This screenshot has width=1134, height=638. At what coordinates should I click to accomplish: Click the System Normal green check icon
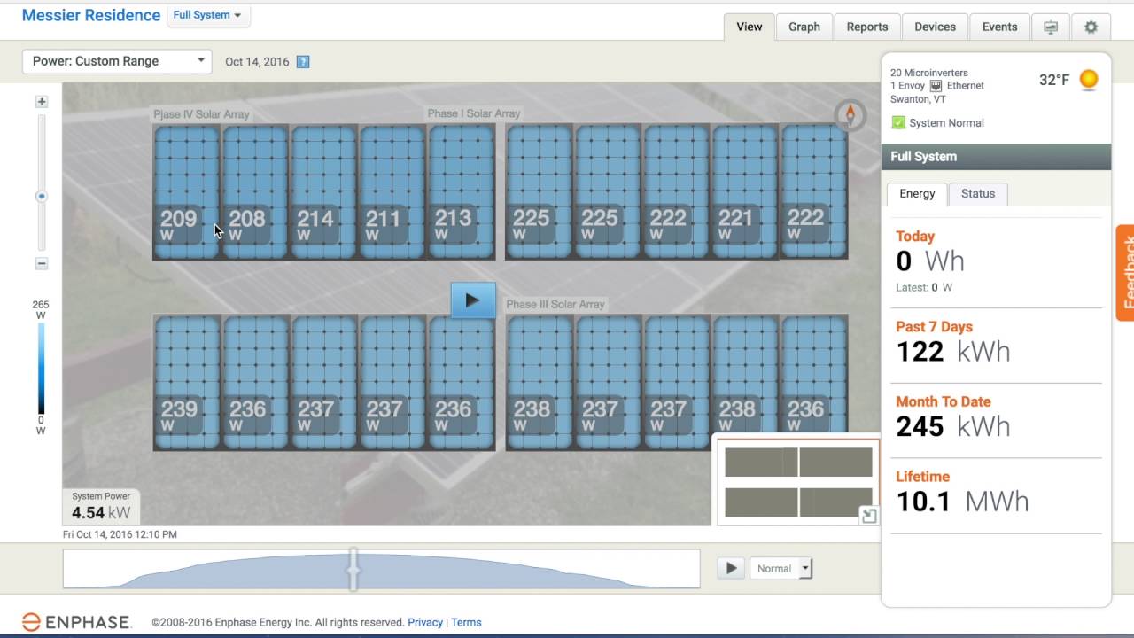[x=898, y=123]
